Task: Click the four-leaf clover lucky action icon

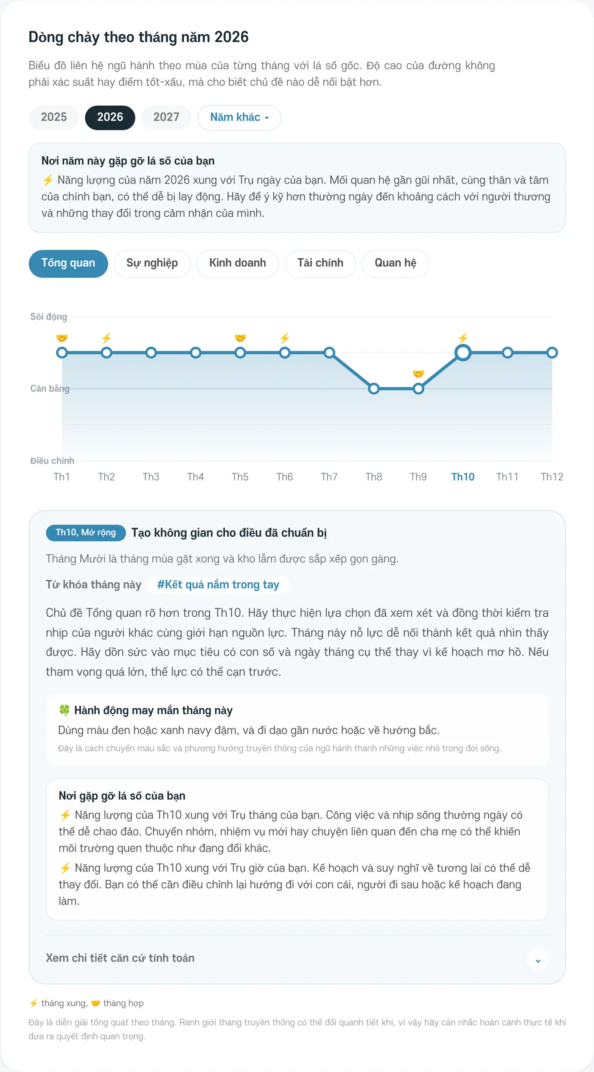Action: tap(64, 710)
